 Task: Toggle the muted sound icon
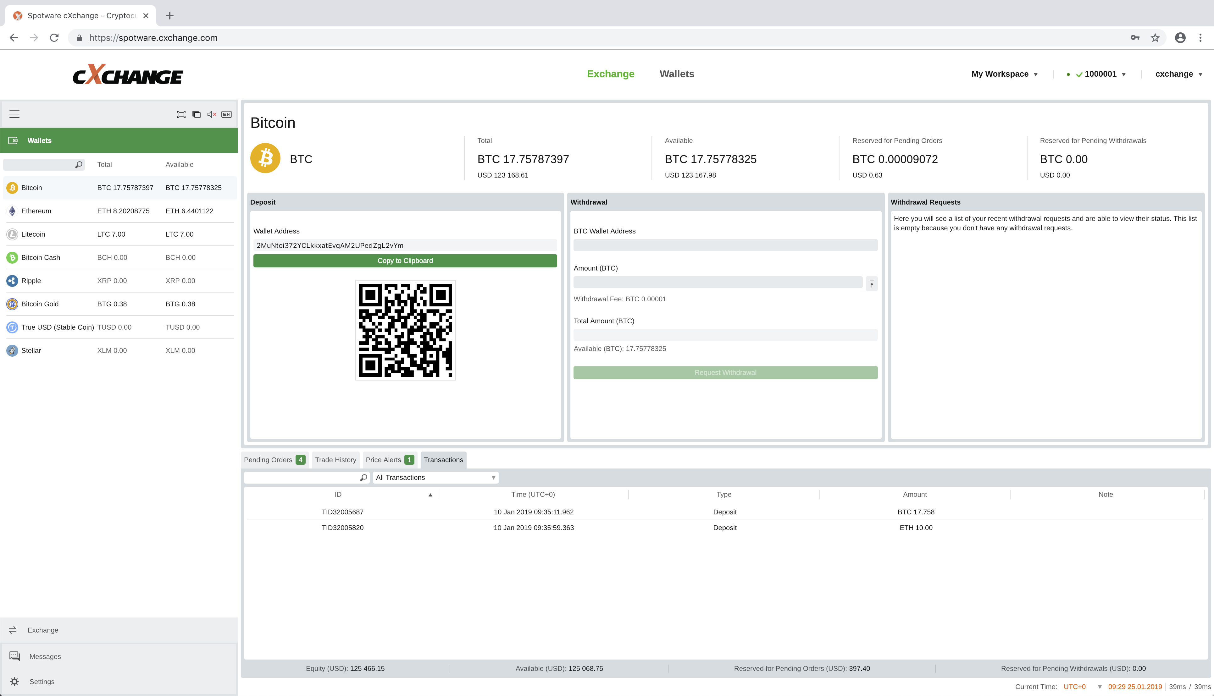(x=212, y=114)
